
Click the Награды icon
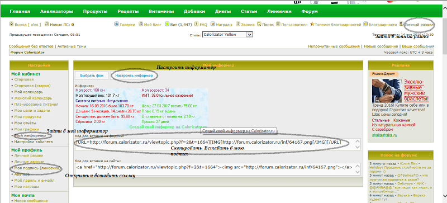[213, 24]
